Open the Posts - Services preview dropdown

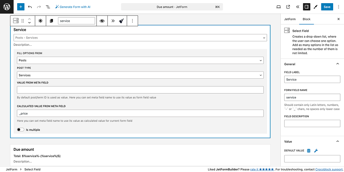(x=140, y=38)
